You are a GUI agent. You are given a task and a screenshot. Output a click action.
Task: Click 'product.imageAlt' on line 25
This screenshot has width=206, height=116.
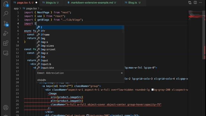[x=70, y=101]
